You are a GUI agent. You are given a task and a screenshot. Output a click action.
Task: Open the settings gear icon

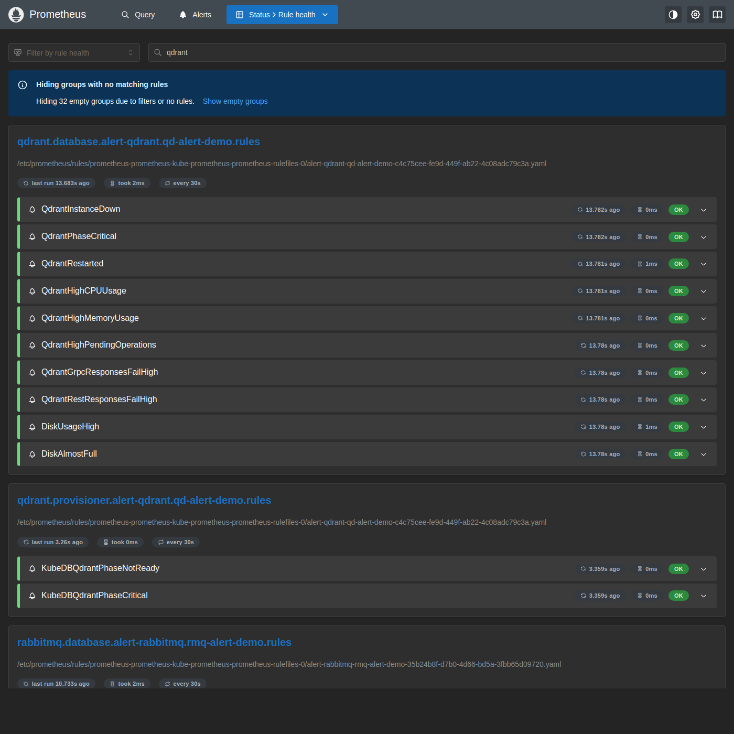(695, 15)
